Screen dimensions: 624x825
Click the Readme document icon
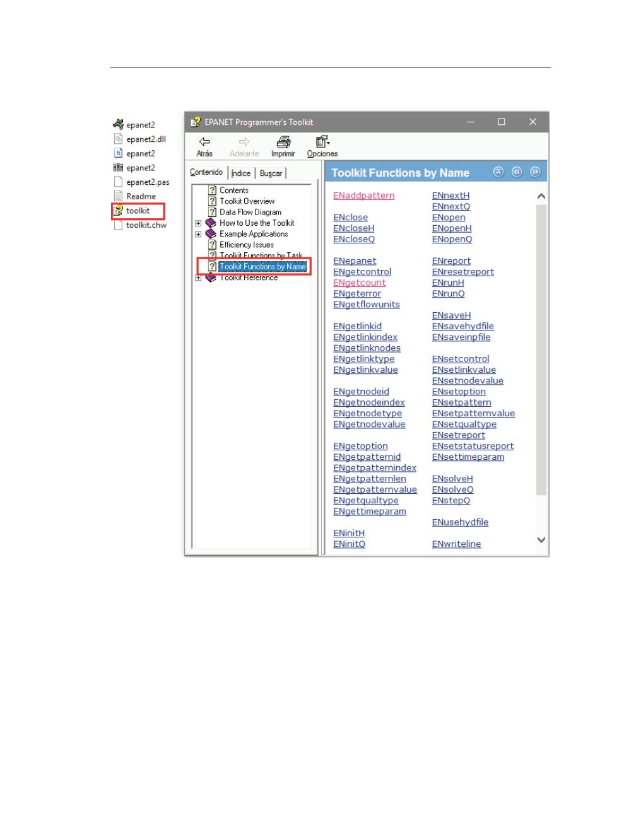(118, 196)
